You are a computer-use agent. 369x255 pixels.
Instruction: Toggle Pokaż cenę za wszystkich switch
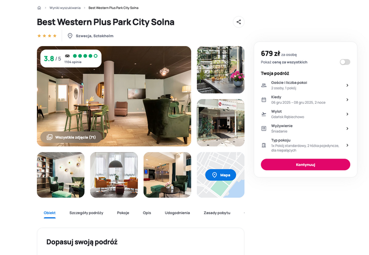(345, 62)
